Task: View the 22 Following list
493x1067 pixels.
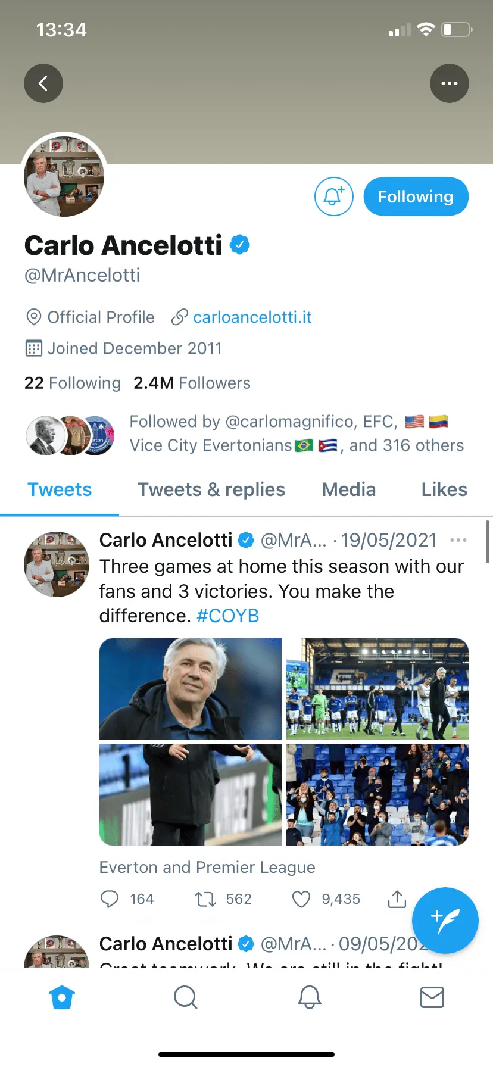Action: point(72,383)
